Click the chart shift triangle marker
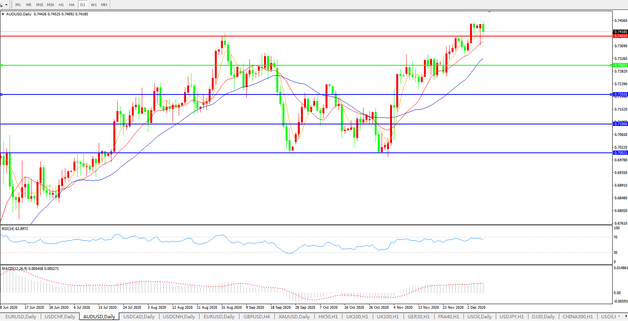Viewport: 628px width, 321px height. point(489,12)
